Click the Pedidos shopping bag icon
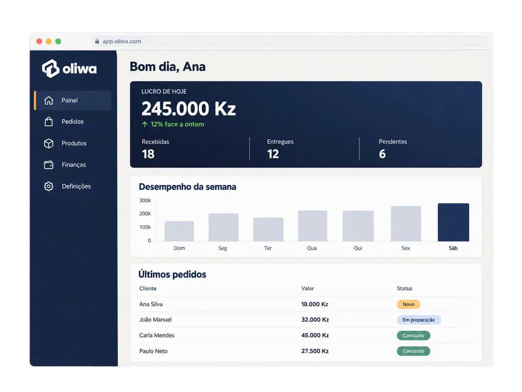 click(49, 122)
